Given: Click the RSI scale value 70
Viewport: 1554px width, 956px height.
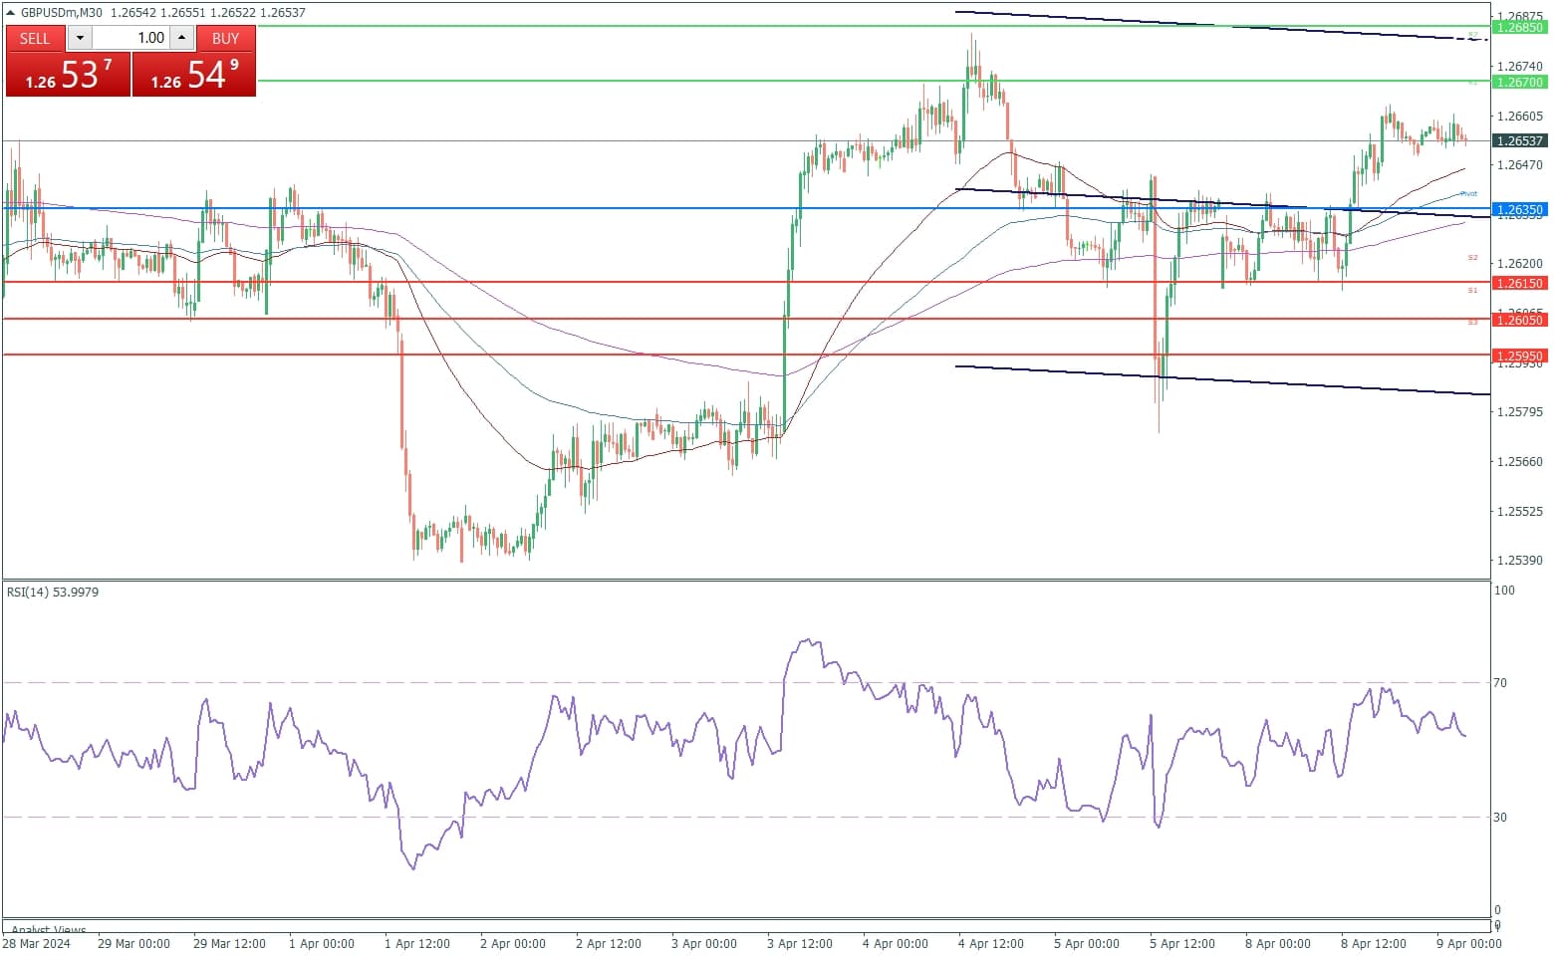Looking at the screenshot, I should [x=1500, y=683].
